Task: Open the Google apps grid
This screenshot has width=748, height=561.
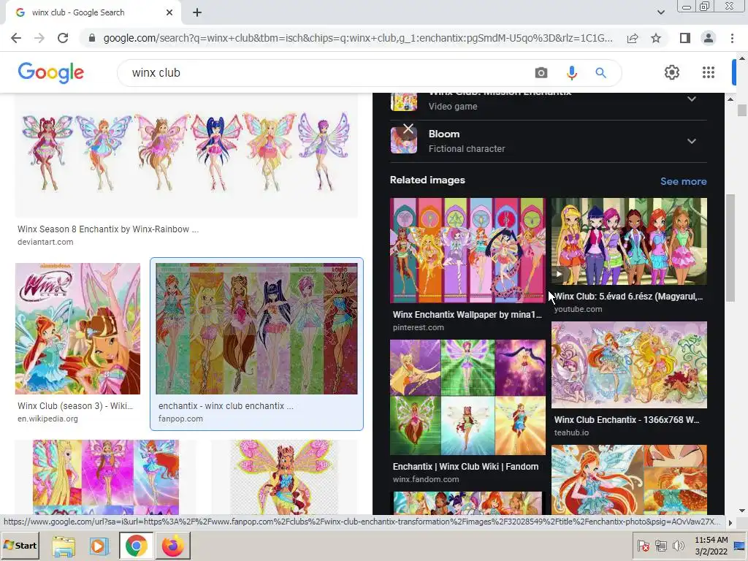Action: point(709,72)
